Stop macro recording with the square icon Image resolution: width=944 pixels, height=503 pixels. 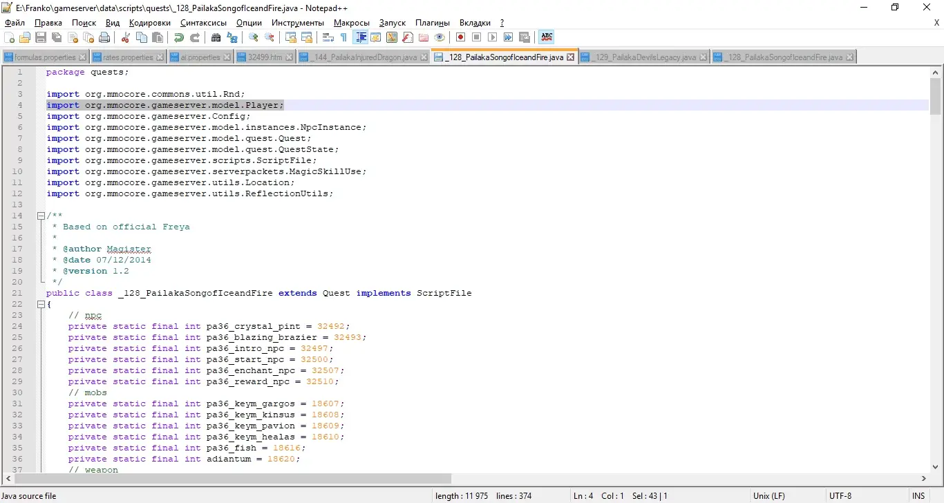[x=477, y=37]
